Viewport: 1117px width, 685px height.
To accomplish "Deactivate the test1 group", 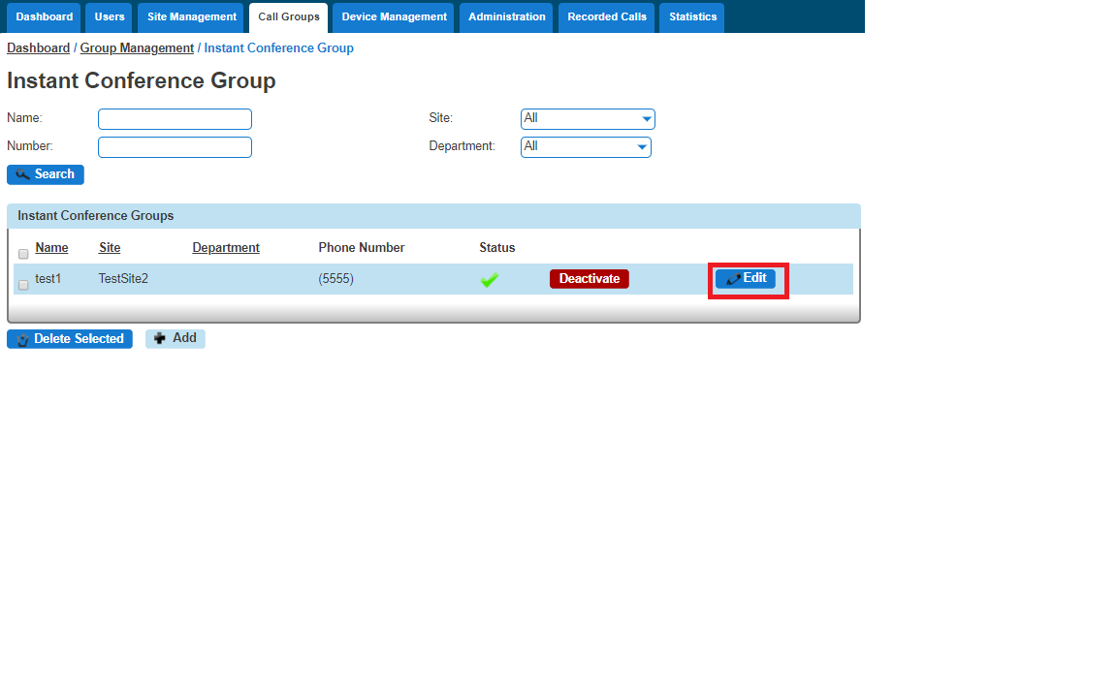I will (590, 278).
